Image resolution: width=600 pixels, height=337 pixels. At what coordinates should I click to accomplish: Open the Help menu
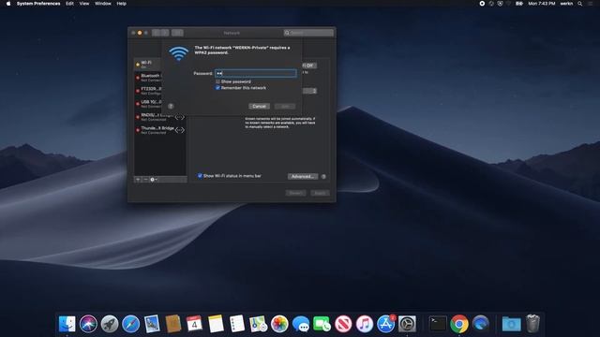(122, 4)
